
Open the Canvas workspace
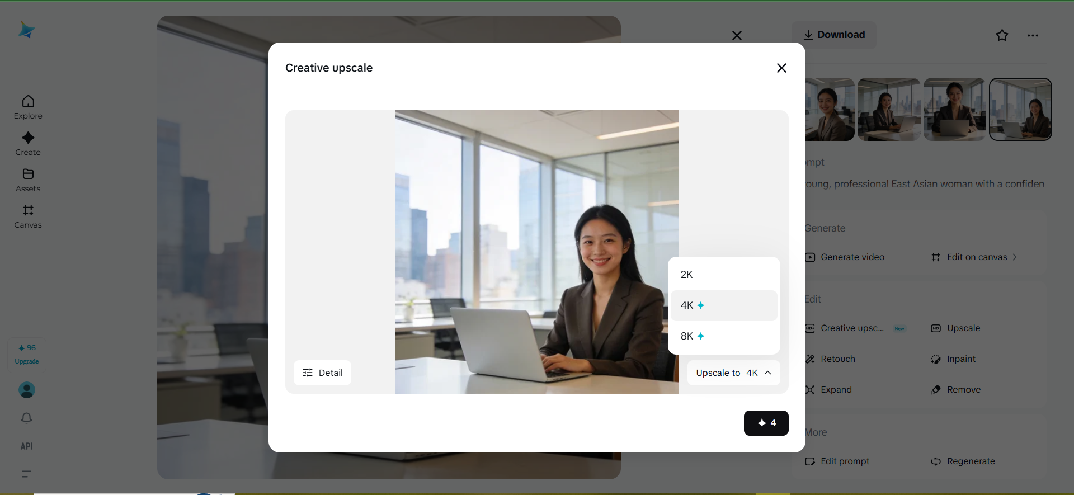point(28,216)
